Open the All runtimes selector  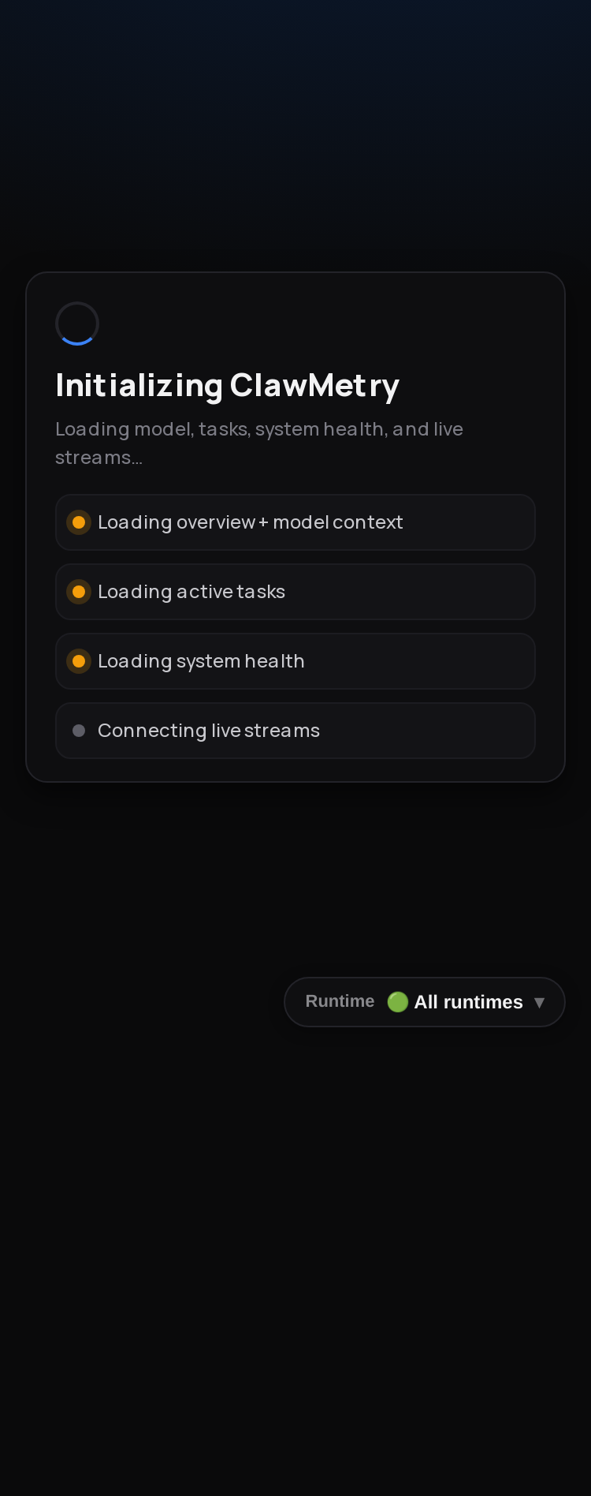click(x=425, y=1002)
